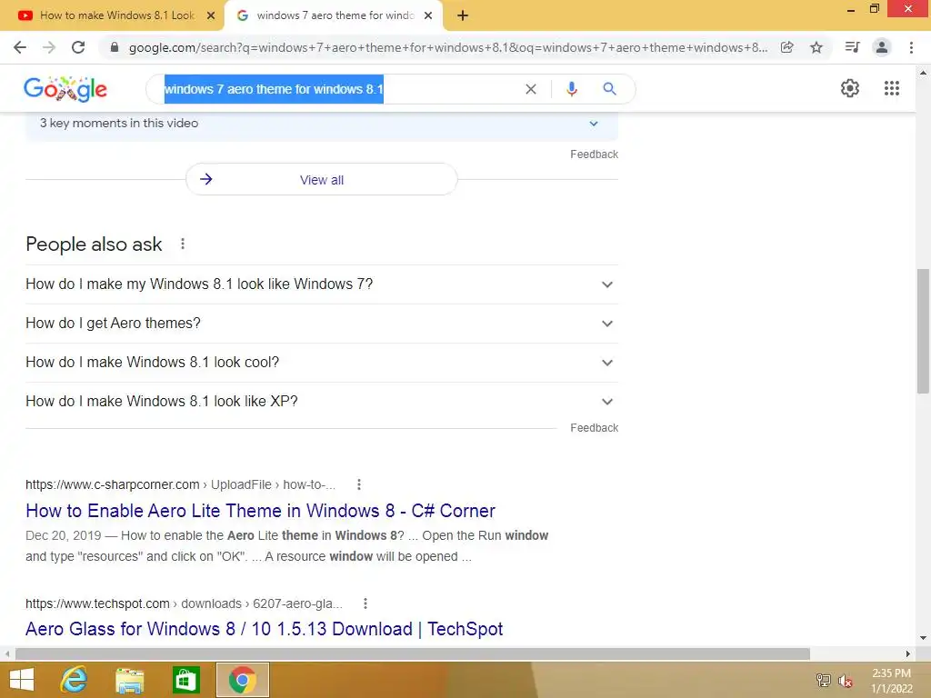The width and height of the screenshot is (931, 698).
Task: Open the Windows Start button
Action: coord(22,680)
